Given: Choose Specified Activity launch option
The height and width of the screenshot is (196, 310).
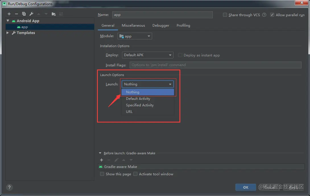Looking at the screenshot, I should coord(148,105).
